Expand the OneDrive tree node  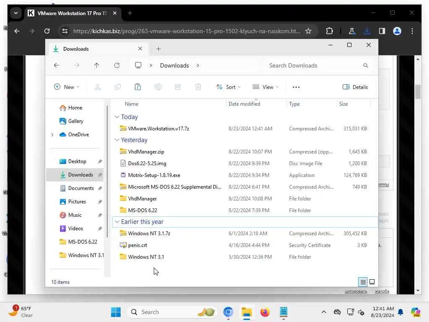[52, 135]
